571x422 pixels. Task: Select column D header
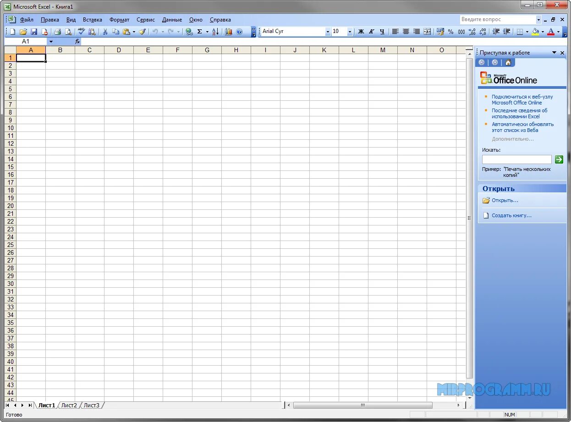pyautogui.click(x=119, y=50)
